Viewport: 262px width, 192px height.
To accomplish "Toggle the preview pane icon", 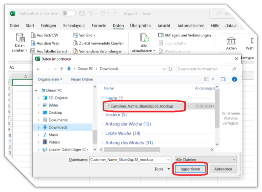I will (223, 79).
